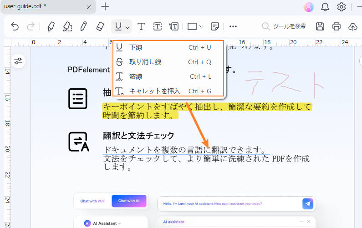This screenshot has height=228, width=362.
Task: Close the AI assistant panel
Action: [x=309, y=222]
